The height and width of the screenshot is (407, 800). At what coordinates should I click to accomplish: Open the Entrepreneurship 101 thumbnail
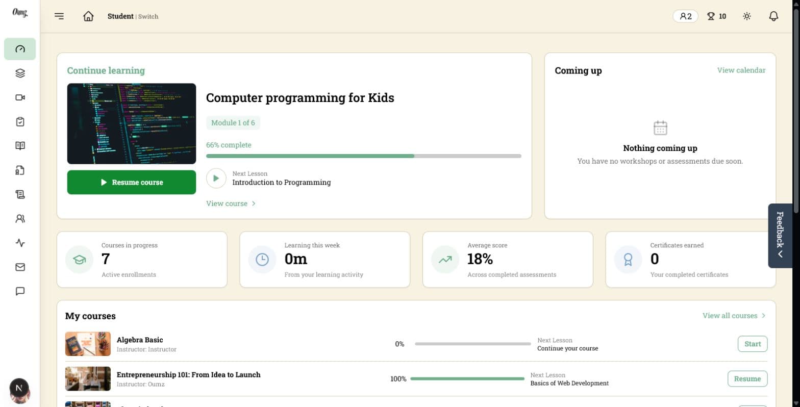[88, 378]
